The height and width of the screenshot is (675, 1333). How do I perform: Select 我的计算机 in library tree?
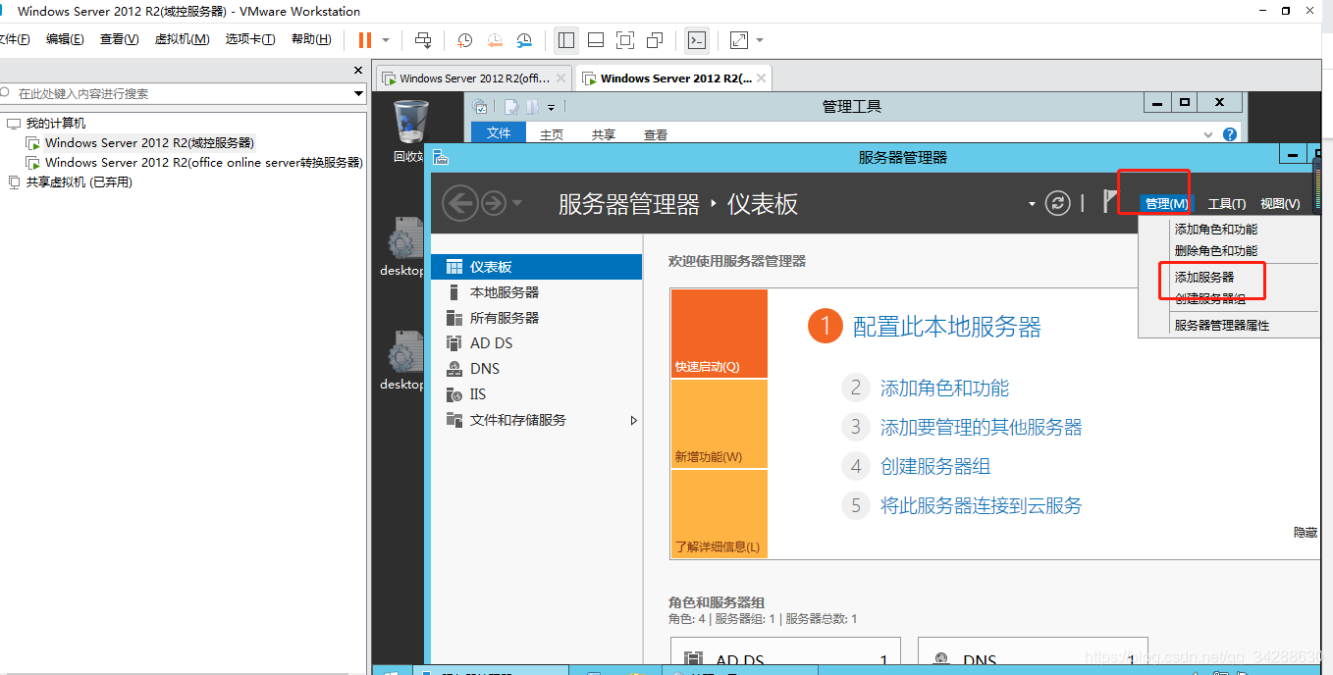56,124
